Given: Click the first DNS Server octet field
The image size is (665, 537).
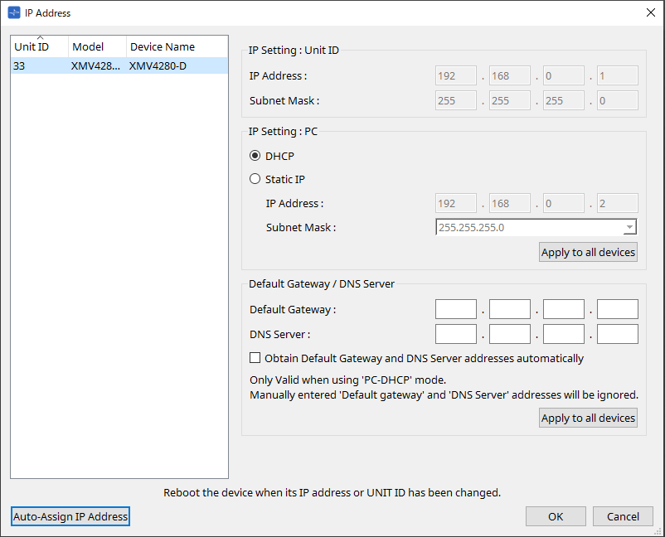Looking at the screenshot, I should (456, 334).
